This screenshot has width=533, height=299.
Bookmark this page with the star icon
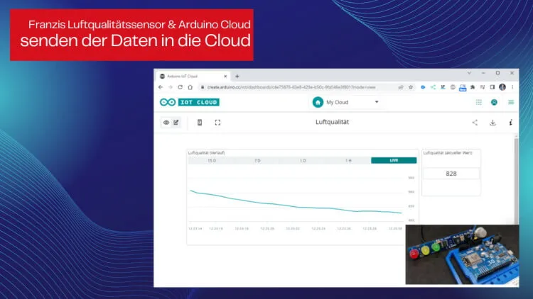point(411,87)
